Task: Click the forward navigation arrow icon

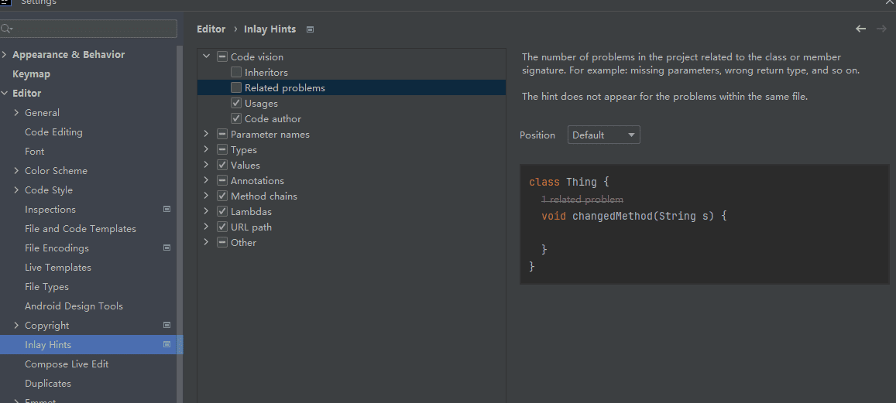Action: tap(881, 29)
